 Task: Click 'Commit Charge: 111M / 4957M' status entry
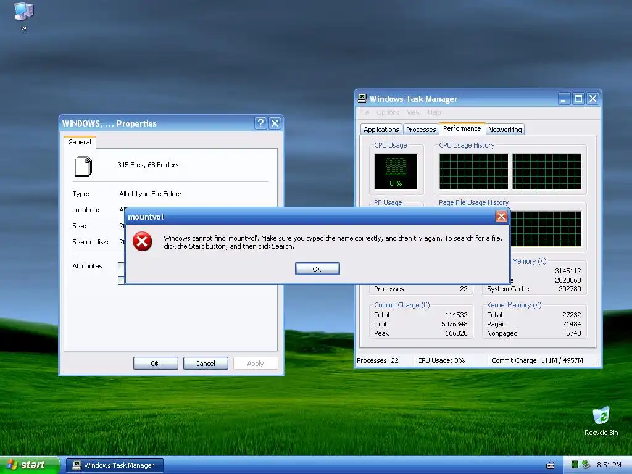(537, 360)
